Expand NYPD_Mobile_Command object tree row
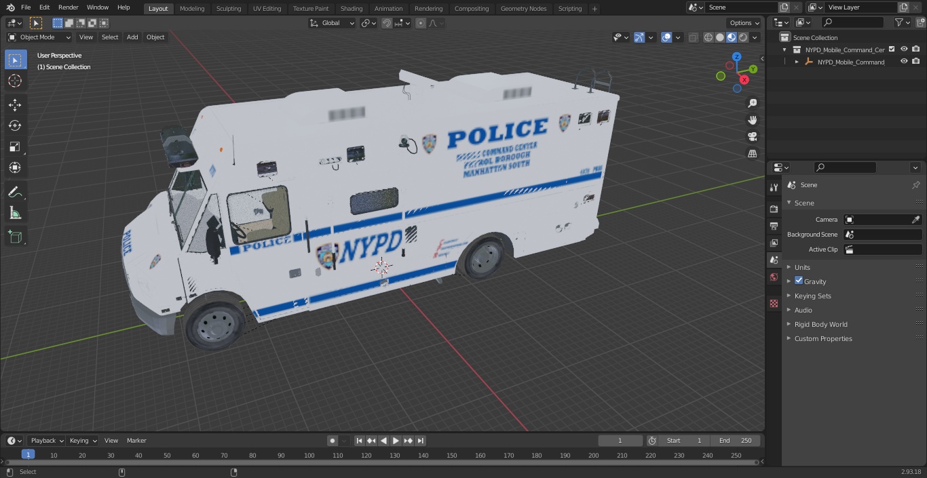Screen dimensions: 927x478 point(797,62)
